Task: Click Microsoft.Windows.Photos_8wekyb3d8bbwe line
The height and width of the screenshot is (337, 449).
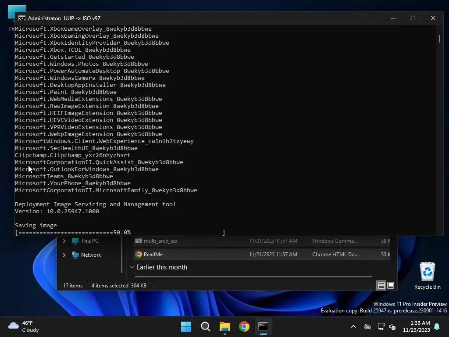Action: tap(81, 64)
